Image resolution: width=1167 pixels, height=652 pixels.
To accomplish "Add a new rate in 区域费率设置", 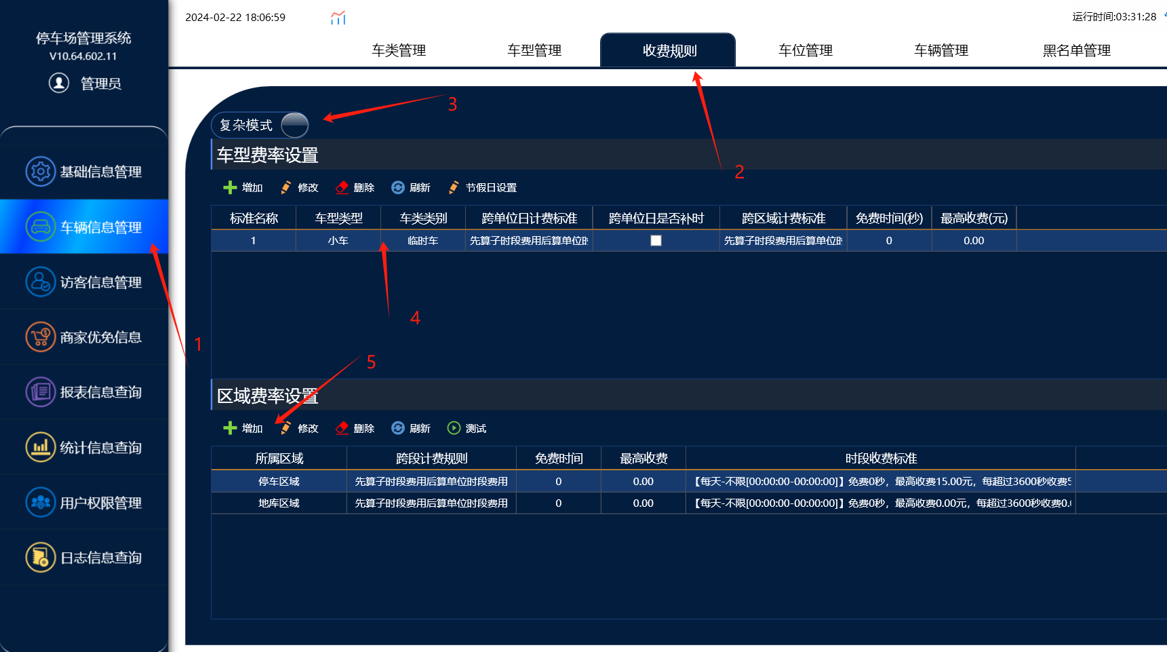I will point(243,428).
